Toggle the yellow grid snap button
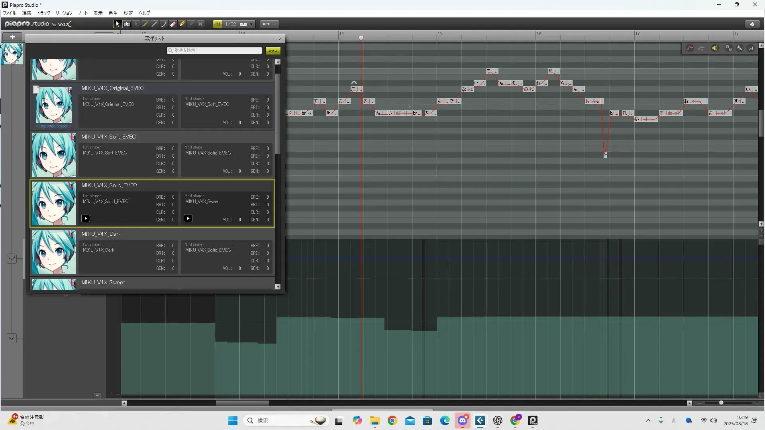Image resolution: width=765 pixels, height=430 pixels. point(218,24)
